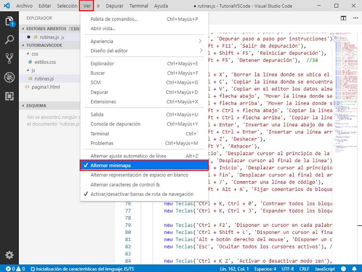Open the Terminal menu in the menu bar

tap(139, 6)
